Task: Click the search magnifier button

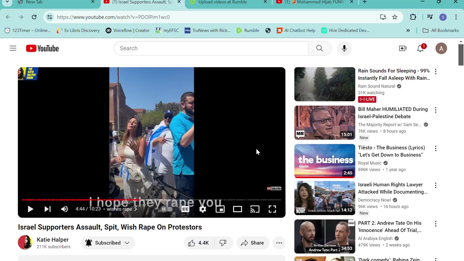Action: click(x=319, y=48)
